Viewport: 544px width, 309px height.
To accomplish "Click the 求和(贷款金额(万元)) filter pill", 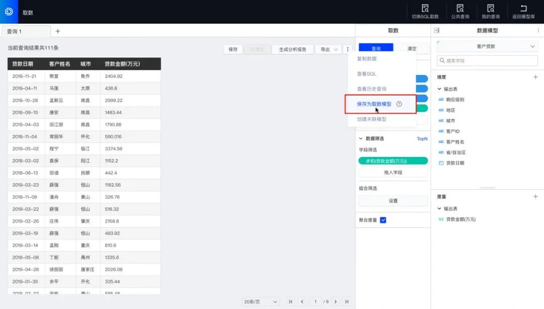I will click(x=393, y=161).
